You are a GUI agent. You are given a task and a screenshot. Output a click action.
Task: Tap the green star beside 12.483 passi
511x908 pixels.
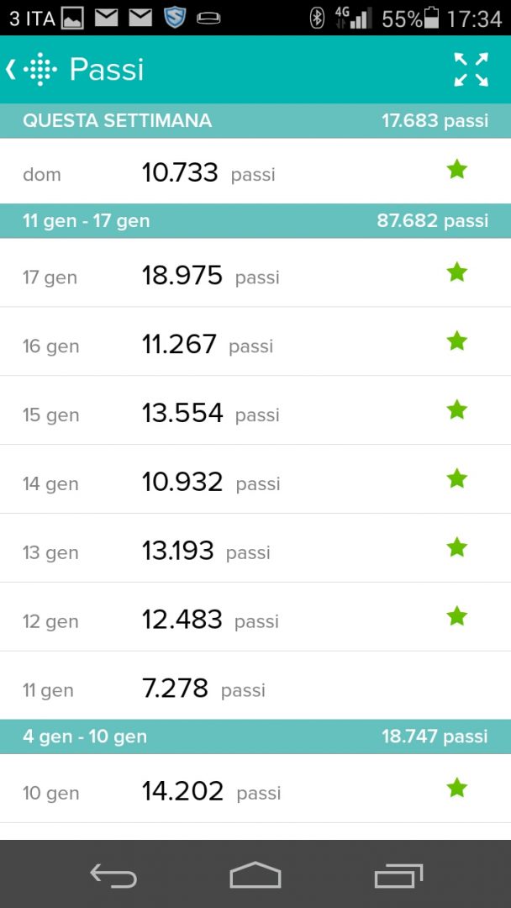coord(456,617)
